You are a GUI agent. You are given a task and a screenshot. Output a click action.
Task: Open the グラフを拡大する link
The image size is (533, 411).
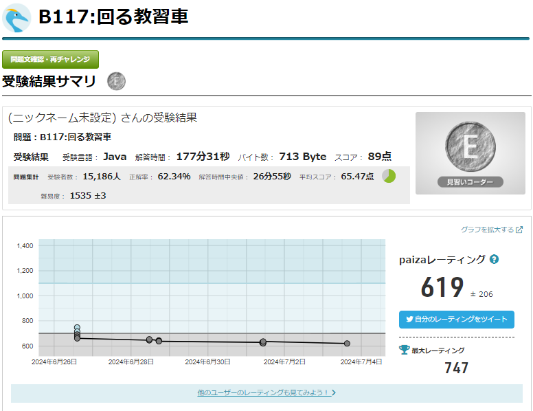coord(491,230)
